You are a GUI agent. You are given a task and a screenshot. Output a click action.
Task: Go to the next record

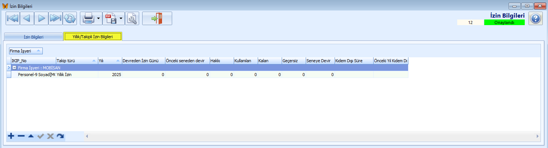41,18
